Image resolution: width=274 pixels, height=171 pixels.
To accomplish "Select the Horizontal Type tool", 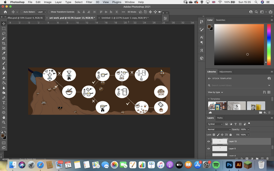I will (4, 103).
